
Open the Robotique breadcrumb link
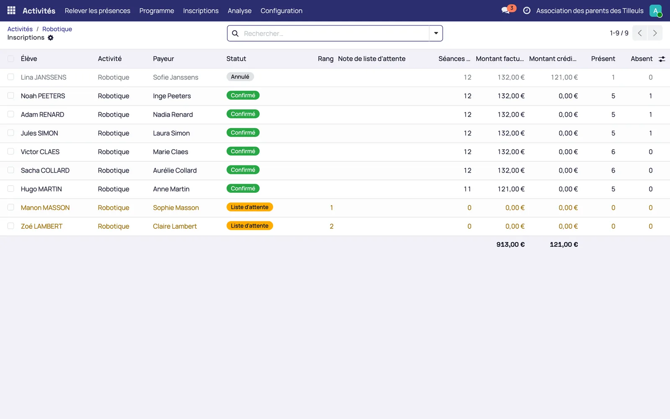pos(57,29)
